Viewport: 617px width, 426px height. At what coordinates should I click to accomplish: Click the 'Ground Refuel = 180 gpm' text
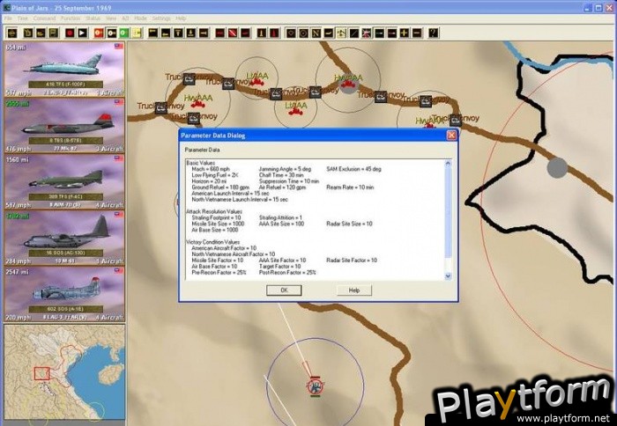pyautogui.click(x=220, y=187)
